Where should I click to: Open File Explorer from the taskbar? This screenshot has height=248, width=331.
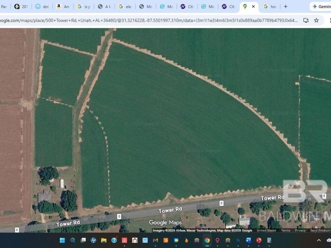(x=103, y=241)
